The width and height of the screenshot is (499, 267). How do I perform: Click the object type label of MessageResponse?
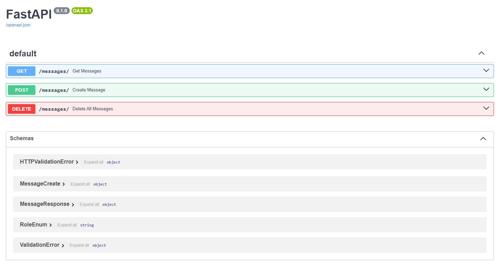point(109,204)
